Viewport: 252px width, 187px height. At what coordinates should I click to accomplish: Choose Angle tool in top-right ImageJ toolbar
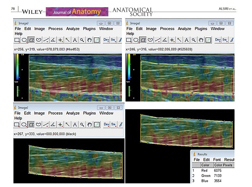[165, 40]
